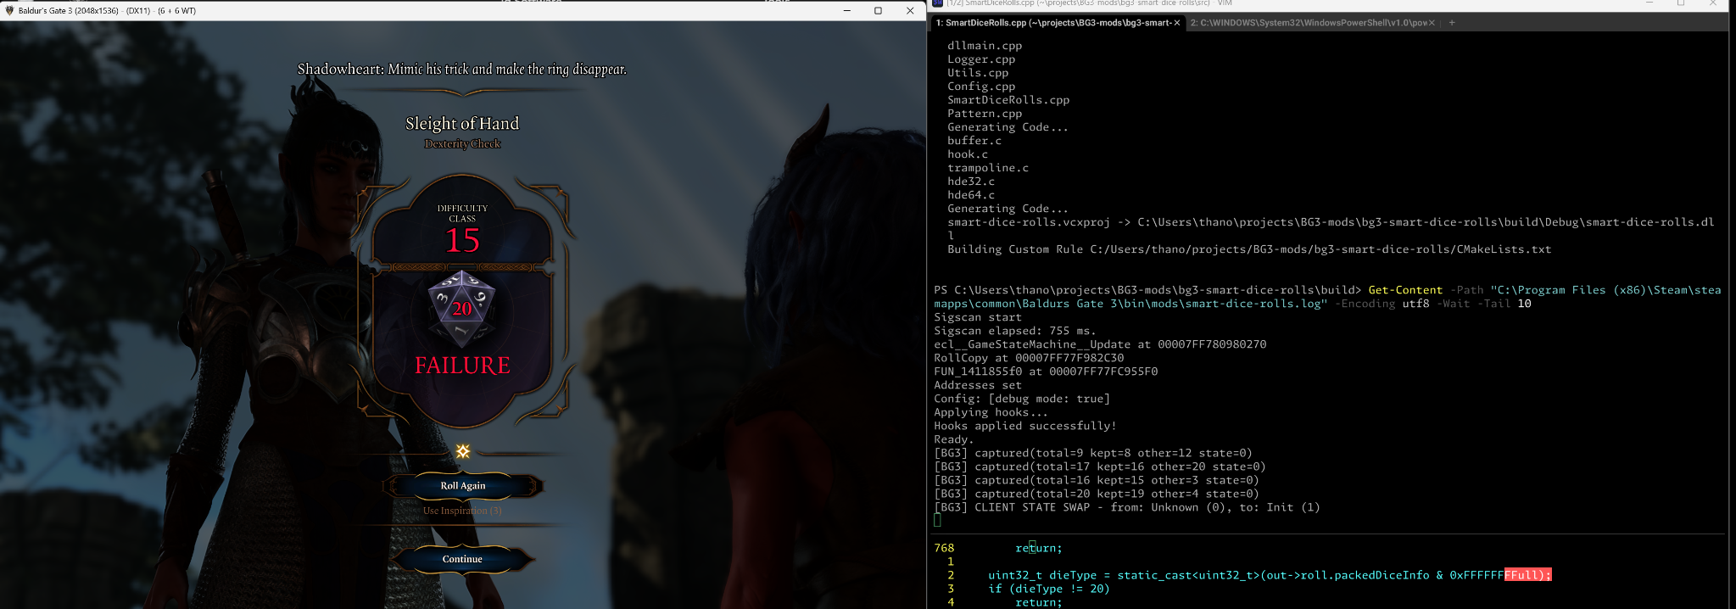The height and width of the screenshot is (609, 1736).
Task: Click the Roll Again button
Action: click(x=462, y=485)
